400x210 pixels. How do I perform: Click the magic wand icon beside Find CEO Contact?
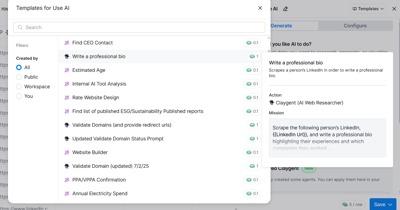(x=67, y=43)
